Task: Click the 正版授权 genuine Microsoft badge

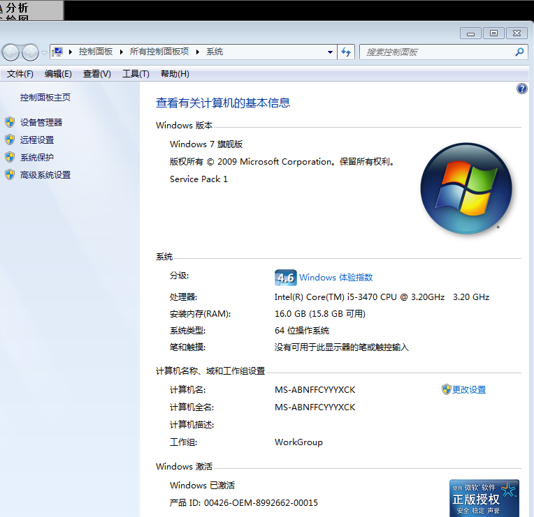Action: pos(484,498)
